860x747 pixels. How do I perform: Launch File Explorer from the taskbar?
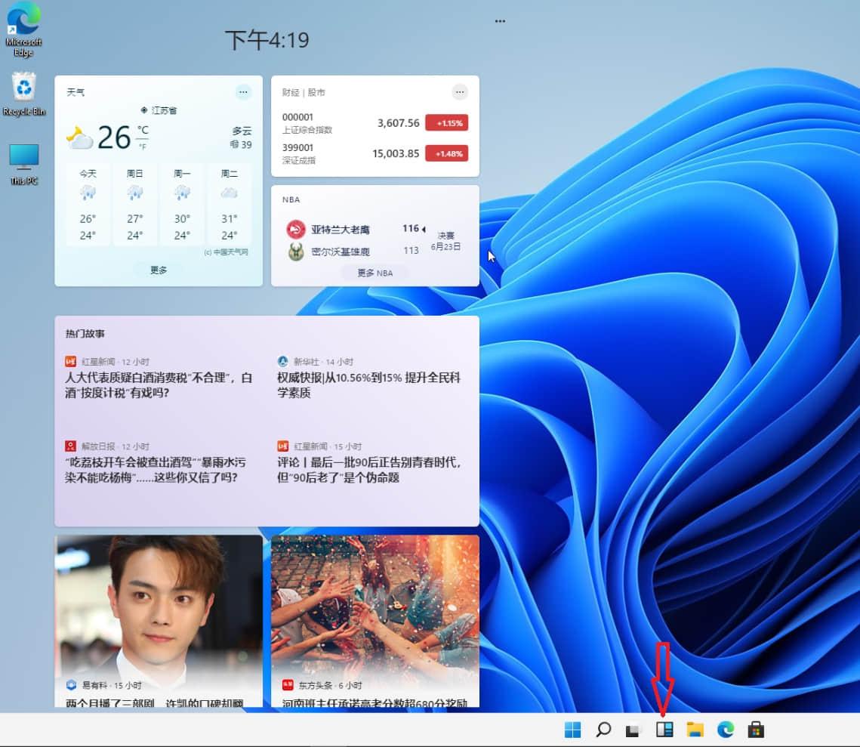695,730
